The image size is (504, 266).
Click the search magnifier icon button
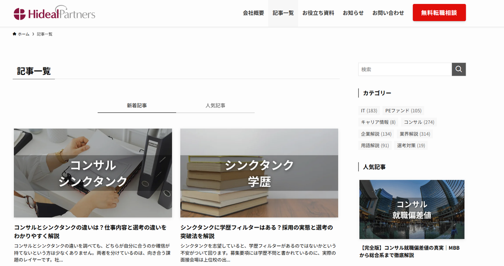(459, 69)
